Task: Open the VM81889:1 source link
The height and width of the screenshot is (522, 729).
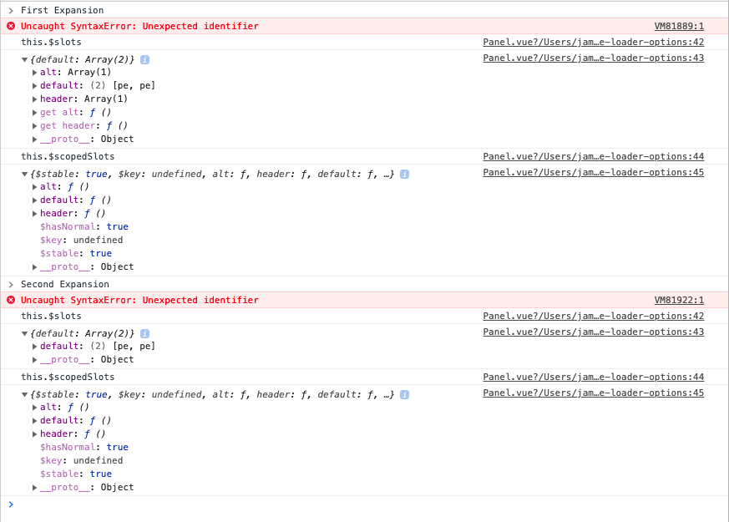Action: 679,26
